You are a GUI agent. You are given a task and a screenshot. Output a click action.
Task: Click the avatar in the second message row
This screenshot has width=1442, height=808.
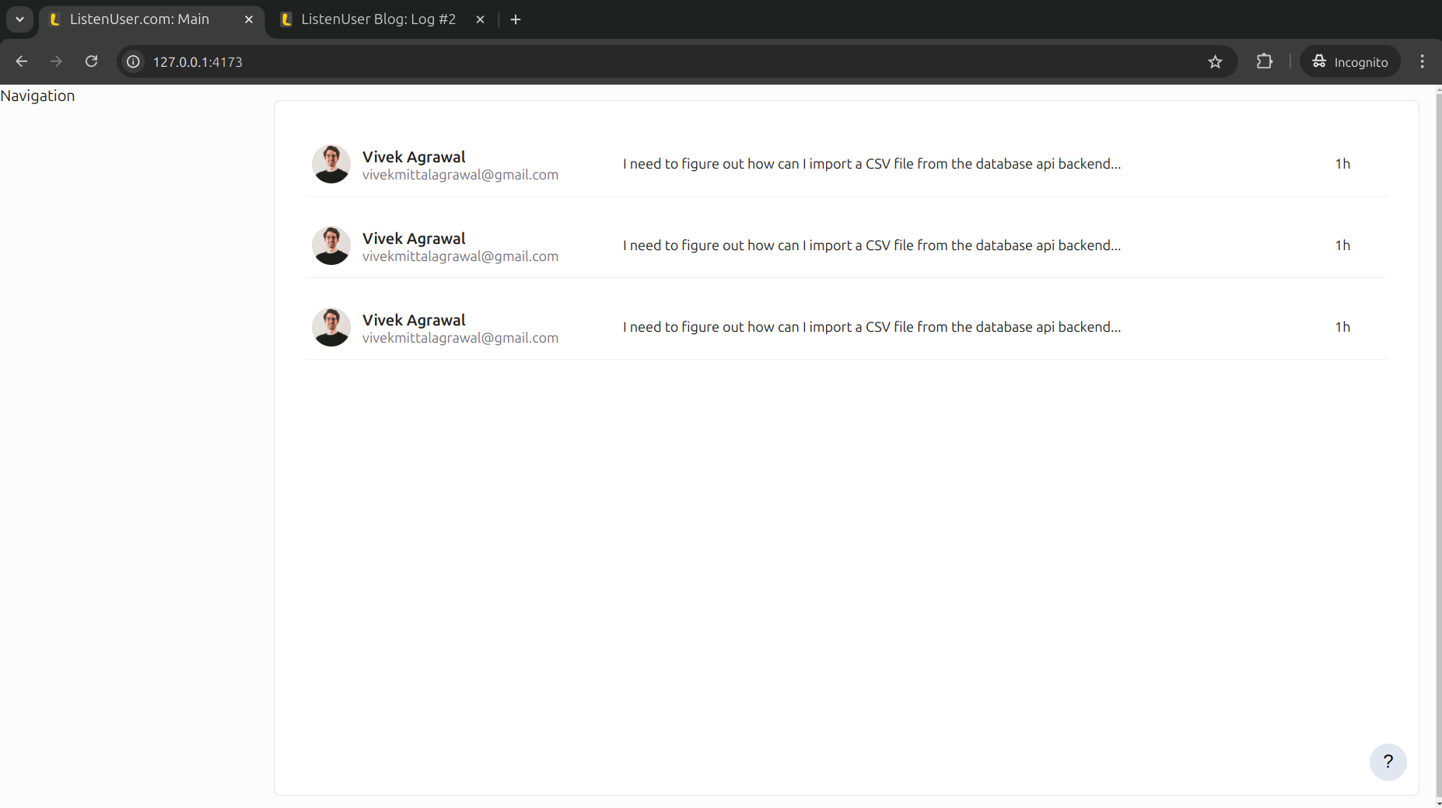pos(331,246)
